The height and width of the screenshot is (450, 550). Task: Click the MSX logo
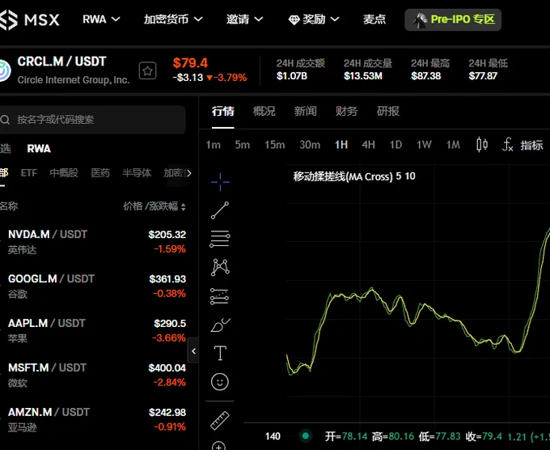tap(29, 19)
